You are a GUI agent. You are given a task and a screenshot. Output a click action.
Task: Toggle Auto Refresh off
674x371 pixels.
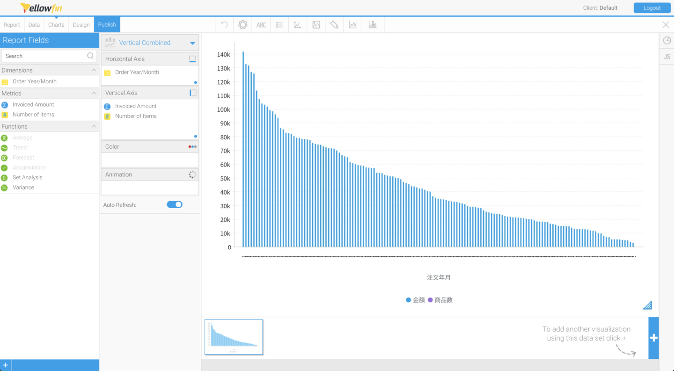tap(175, 204)
